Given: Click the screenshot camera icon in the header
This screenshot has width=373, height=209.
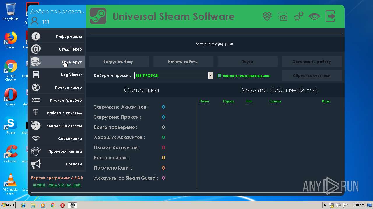Looking at the screenshot, I should 283,16.
